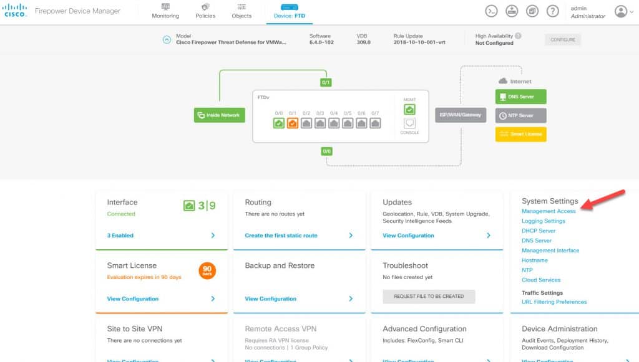Click the Updates card arrow chevron
This screenshot has height=362, width=639.
click(489, 236)
